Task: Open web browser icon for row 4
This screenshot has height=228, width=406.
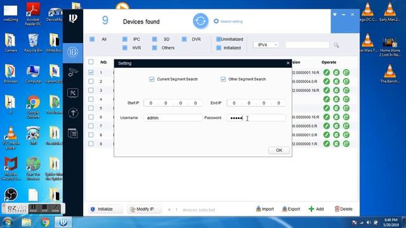Action: (x=346, y=99)
